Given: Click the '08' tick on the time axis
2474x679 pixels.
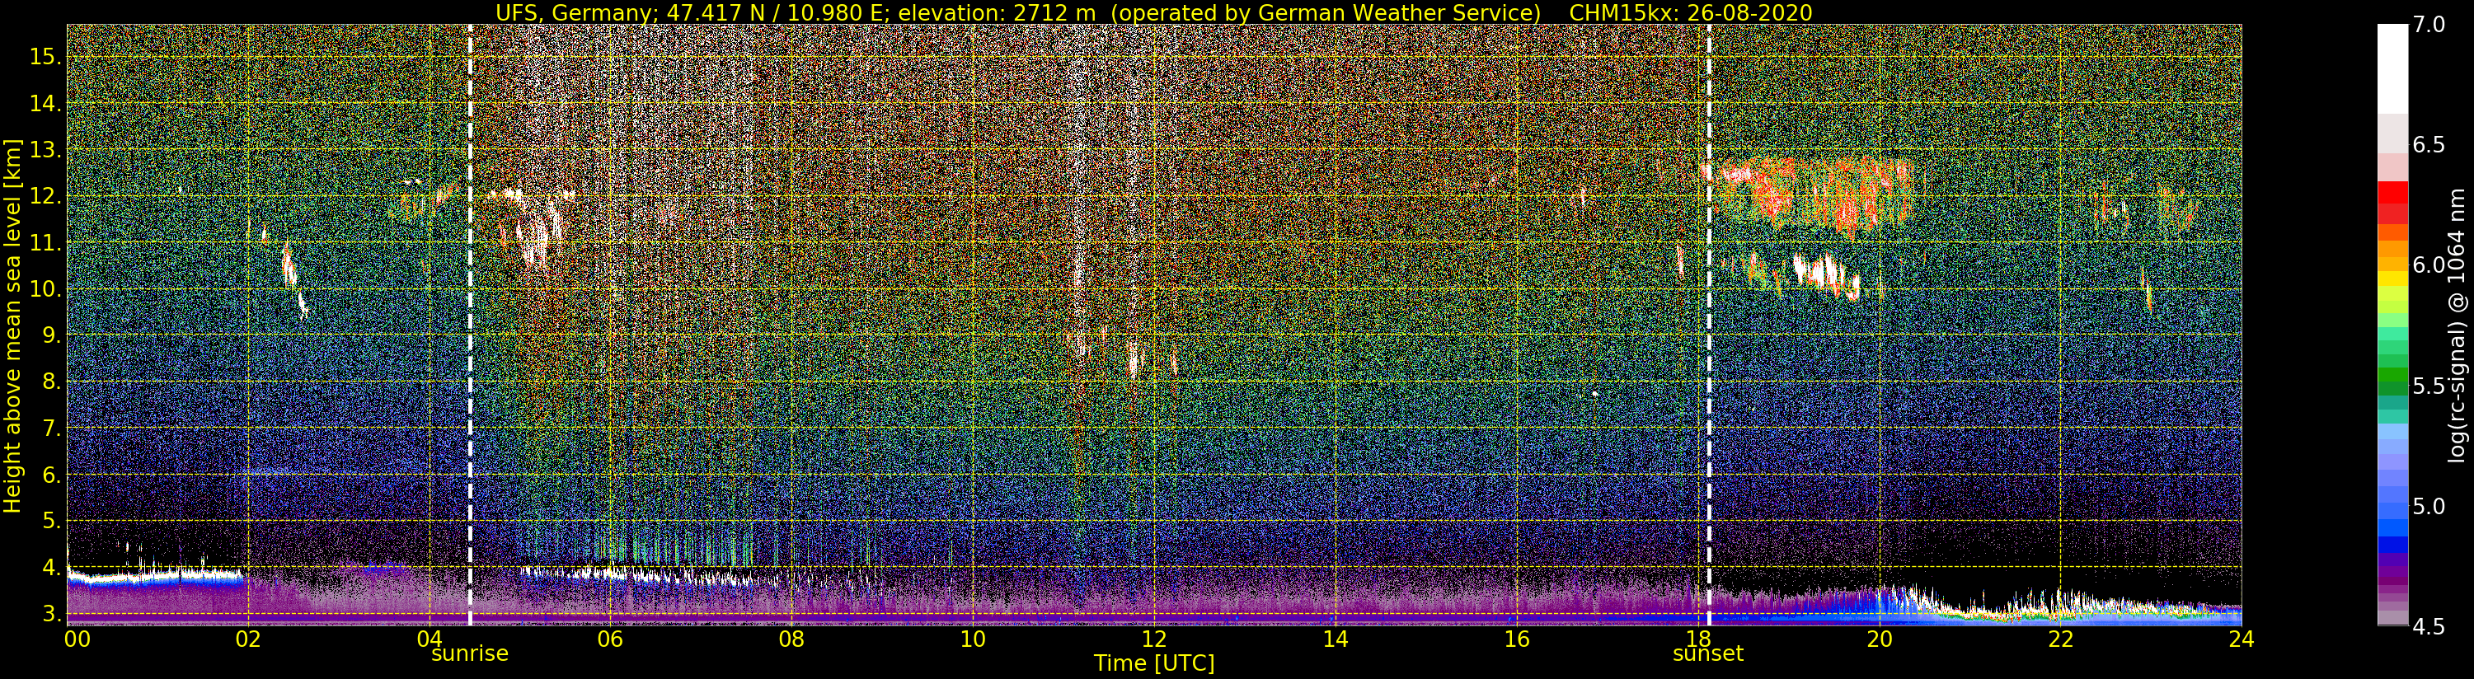Looking at the screenshot, I should coord(791,639).
